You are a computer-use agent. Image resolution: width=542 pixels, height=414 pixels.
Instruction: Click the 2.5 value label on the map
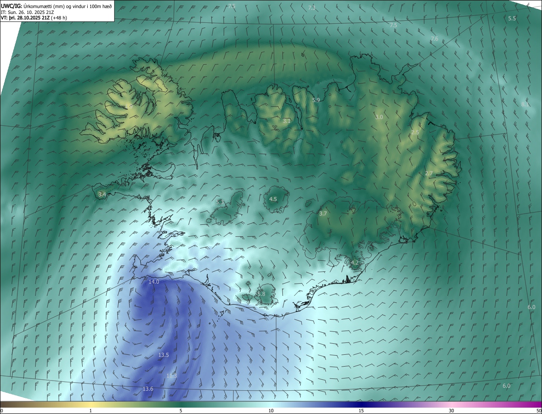[415, 132]
